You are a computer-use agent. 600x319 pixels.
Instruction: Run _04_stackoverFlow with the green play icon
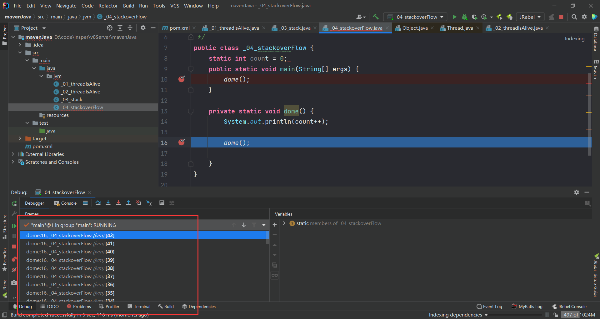[x=454, y=17]
